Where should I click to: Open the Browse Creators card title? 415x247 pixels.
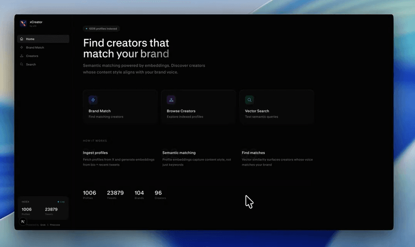[181, 111]
